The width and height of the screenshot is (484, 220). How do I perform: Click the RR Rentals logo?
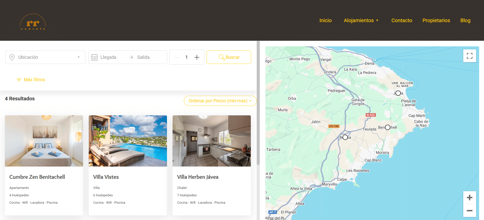33,22
